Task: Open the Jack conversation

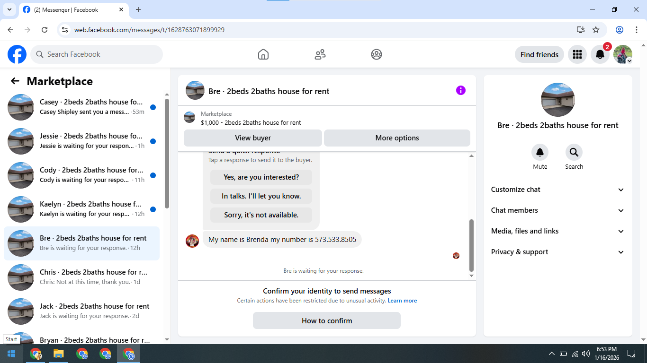Action: [x=81, y=311]
